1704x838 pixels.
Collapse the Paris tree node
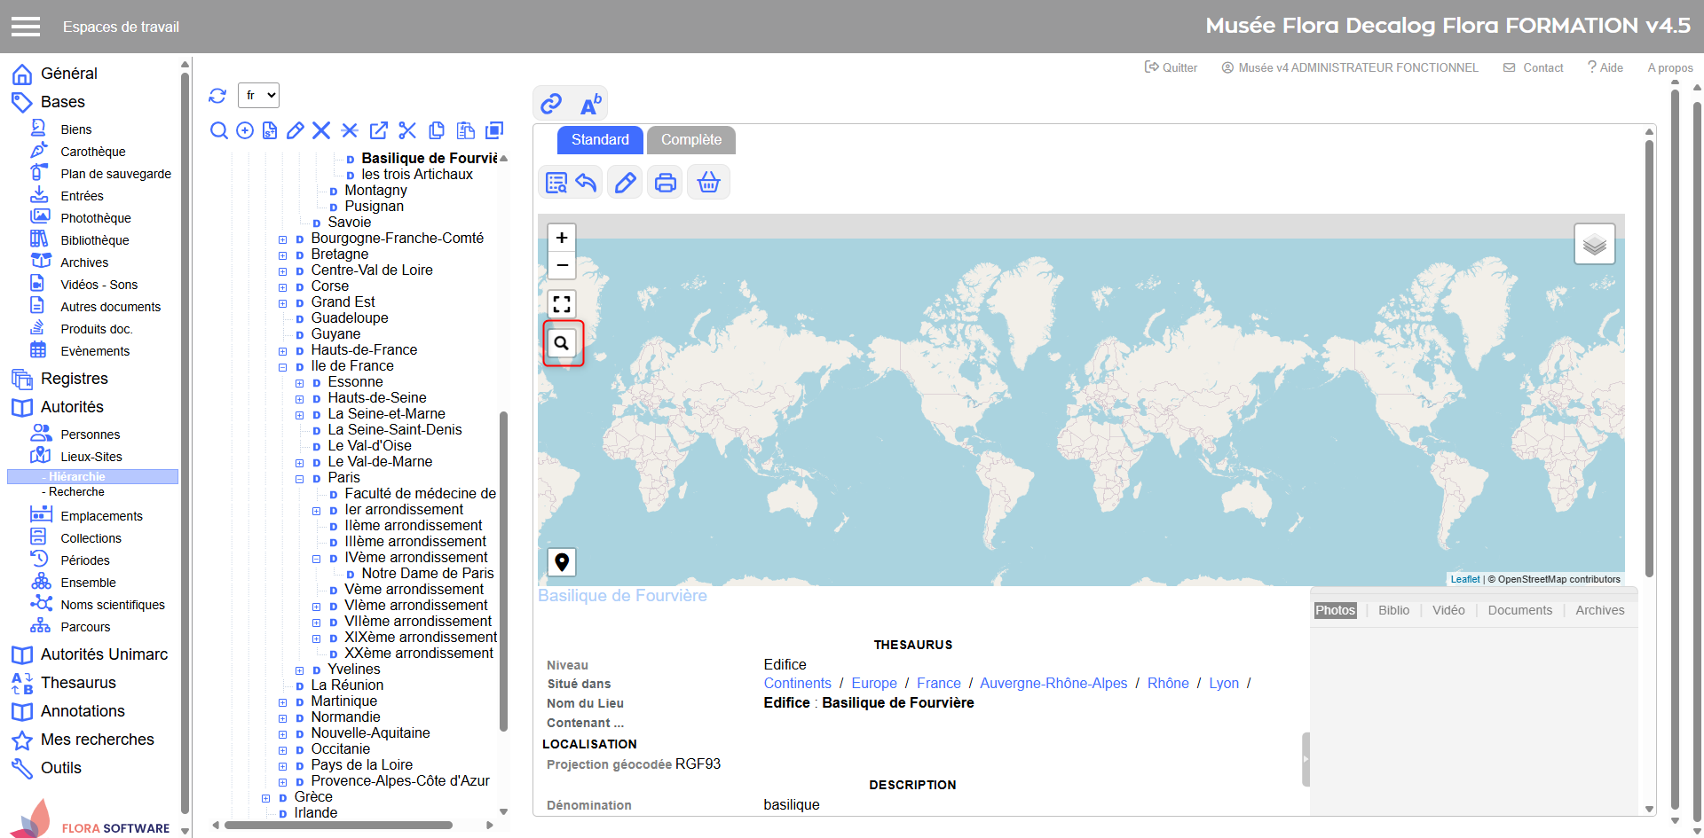[x=300, y=479]
